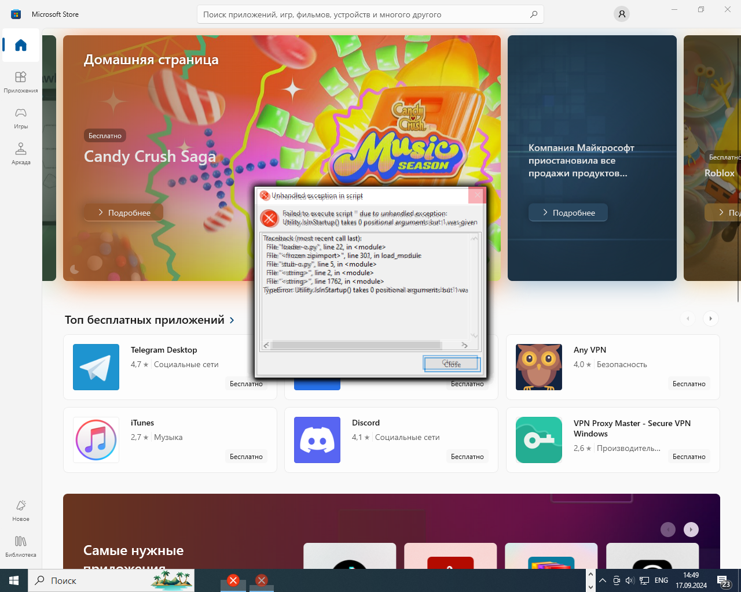The width and height of the screenshot is (741, 592).
Task: Click Discord title text
Action: tap(366, 423)
